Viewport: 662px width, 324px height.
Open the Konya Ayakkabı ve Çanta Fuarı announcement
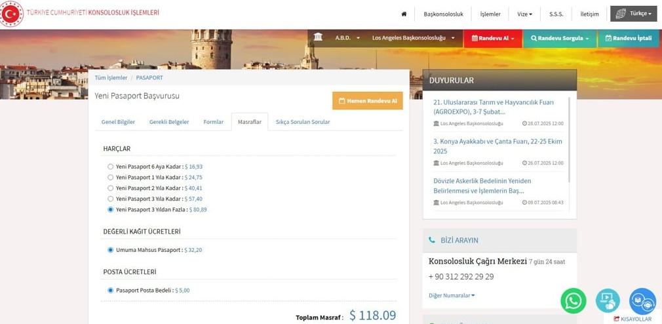[x=497, y=146]
